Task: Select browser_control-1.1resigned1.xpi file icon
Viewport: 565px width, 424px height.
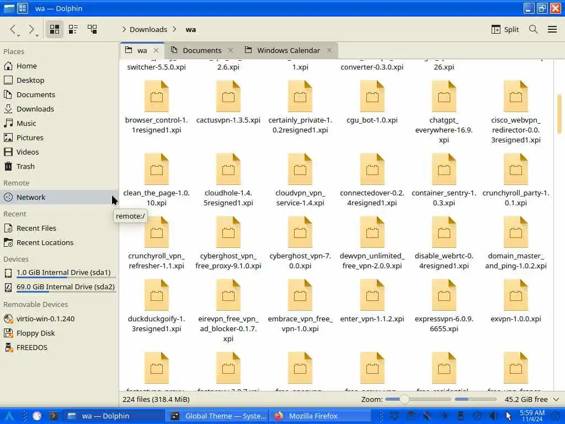Action: tap(156, 96)
